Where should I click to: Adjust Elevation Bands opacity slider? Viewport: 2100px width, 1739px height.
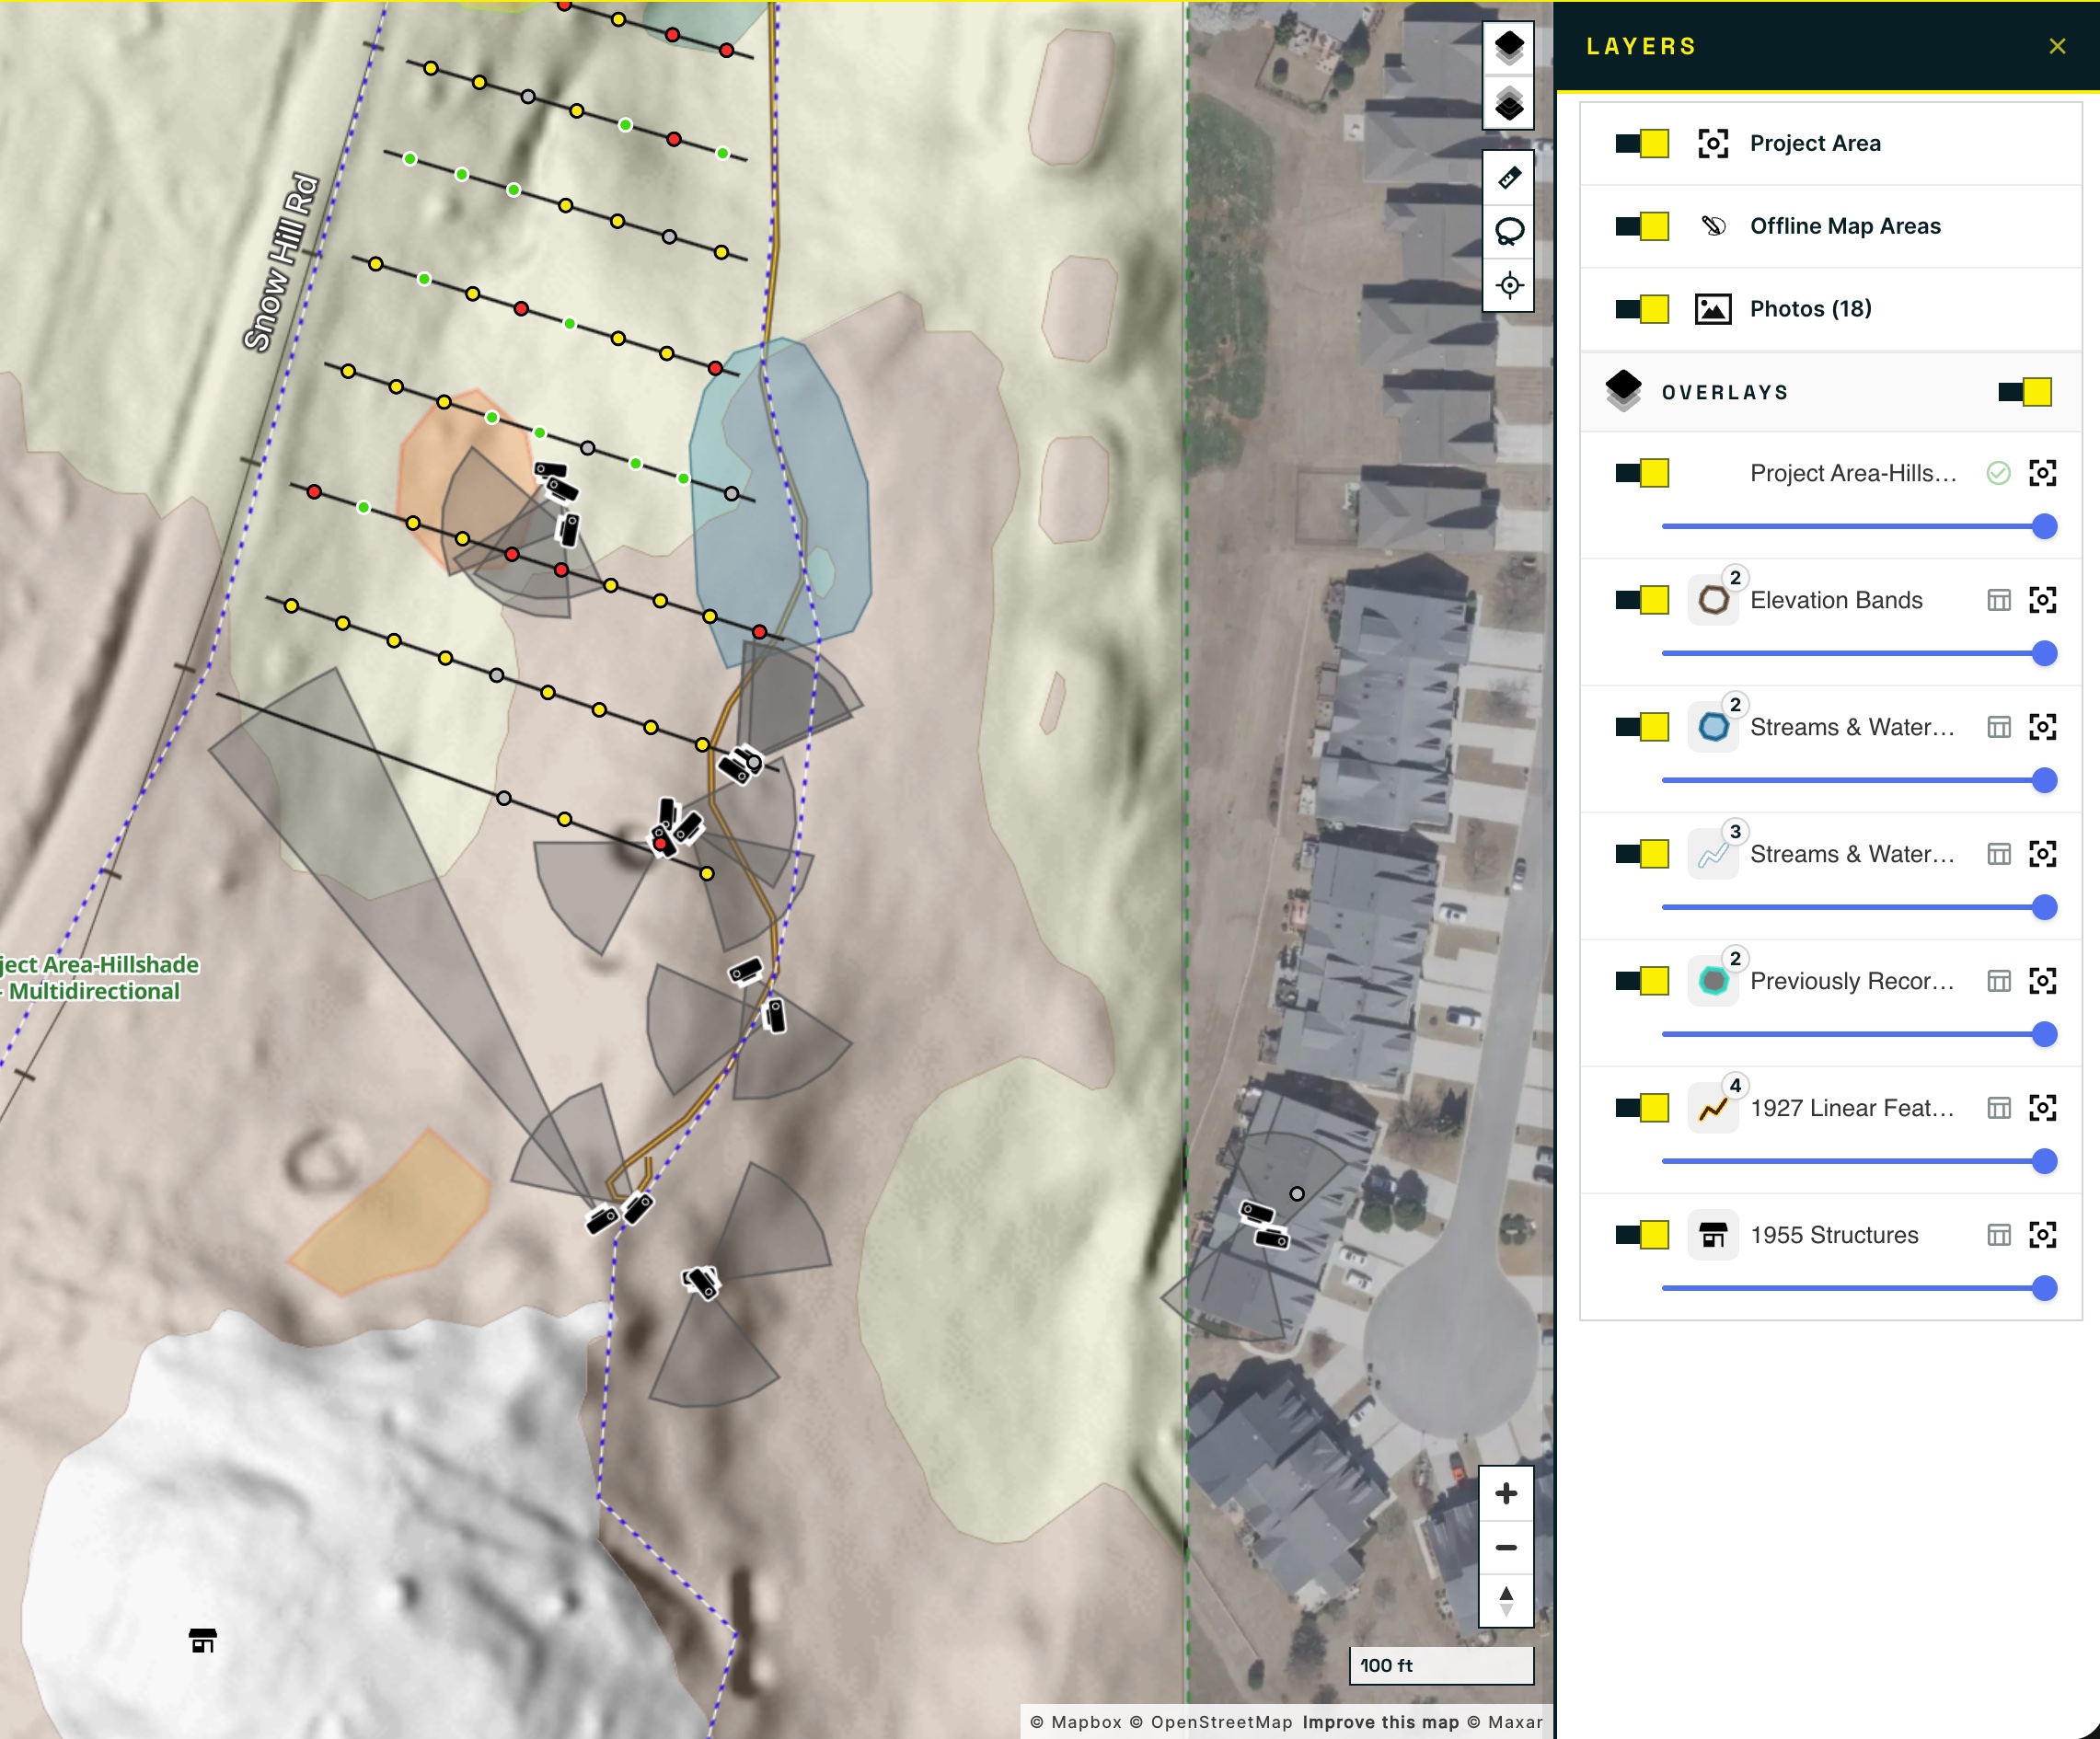click(x=1858, y=653)
